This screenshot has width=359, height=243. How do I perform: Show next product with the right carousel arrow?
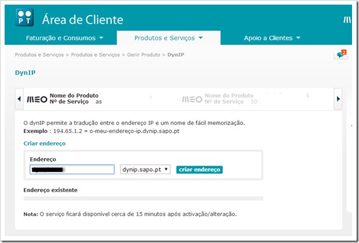338,99
